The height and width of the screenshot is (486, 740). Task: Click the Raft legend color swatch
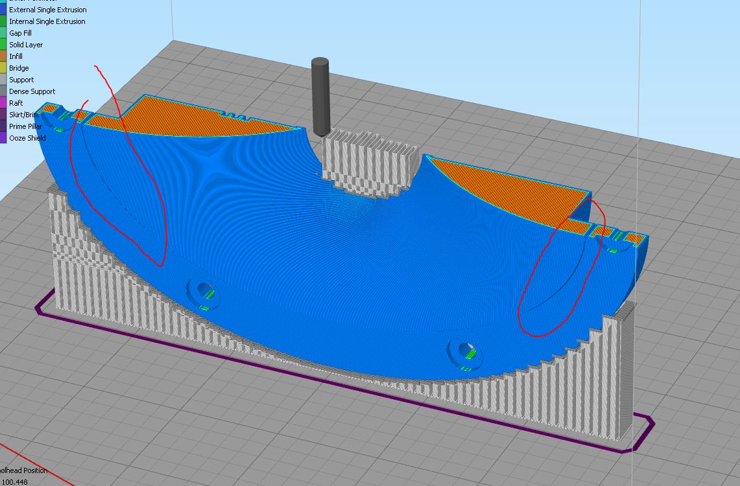tap(3, 103)
